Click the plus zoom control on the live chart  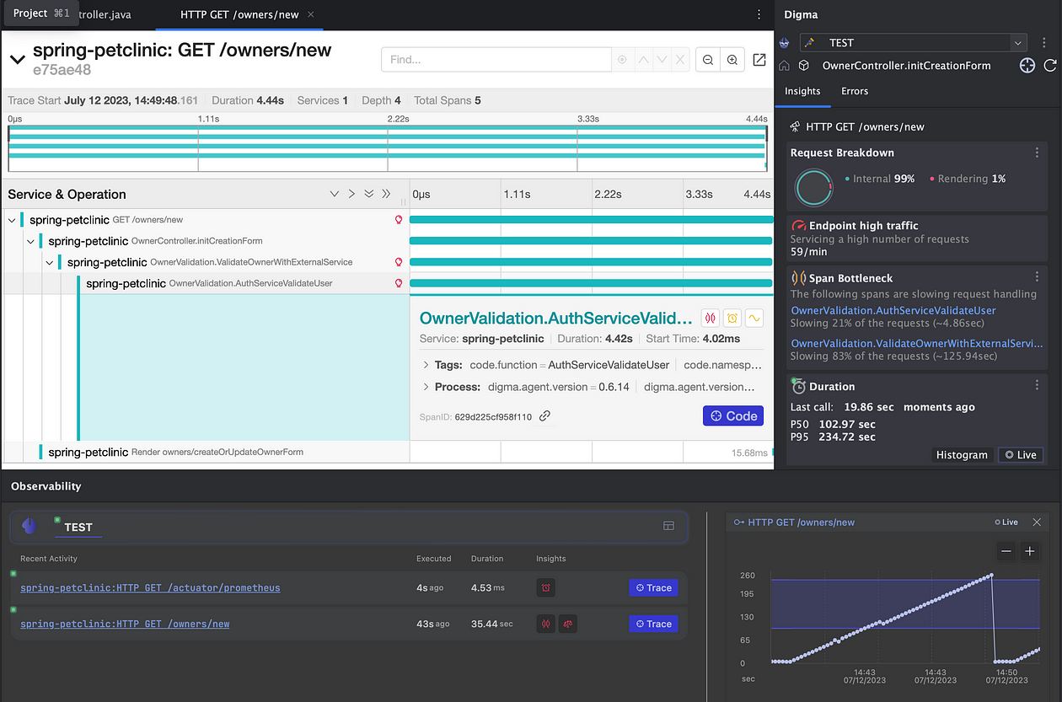pyautogui.click(x=1029, y=551)
